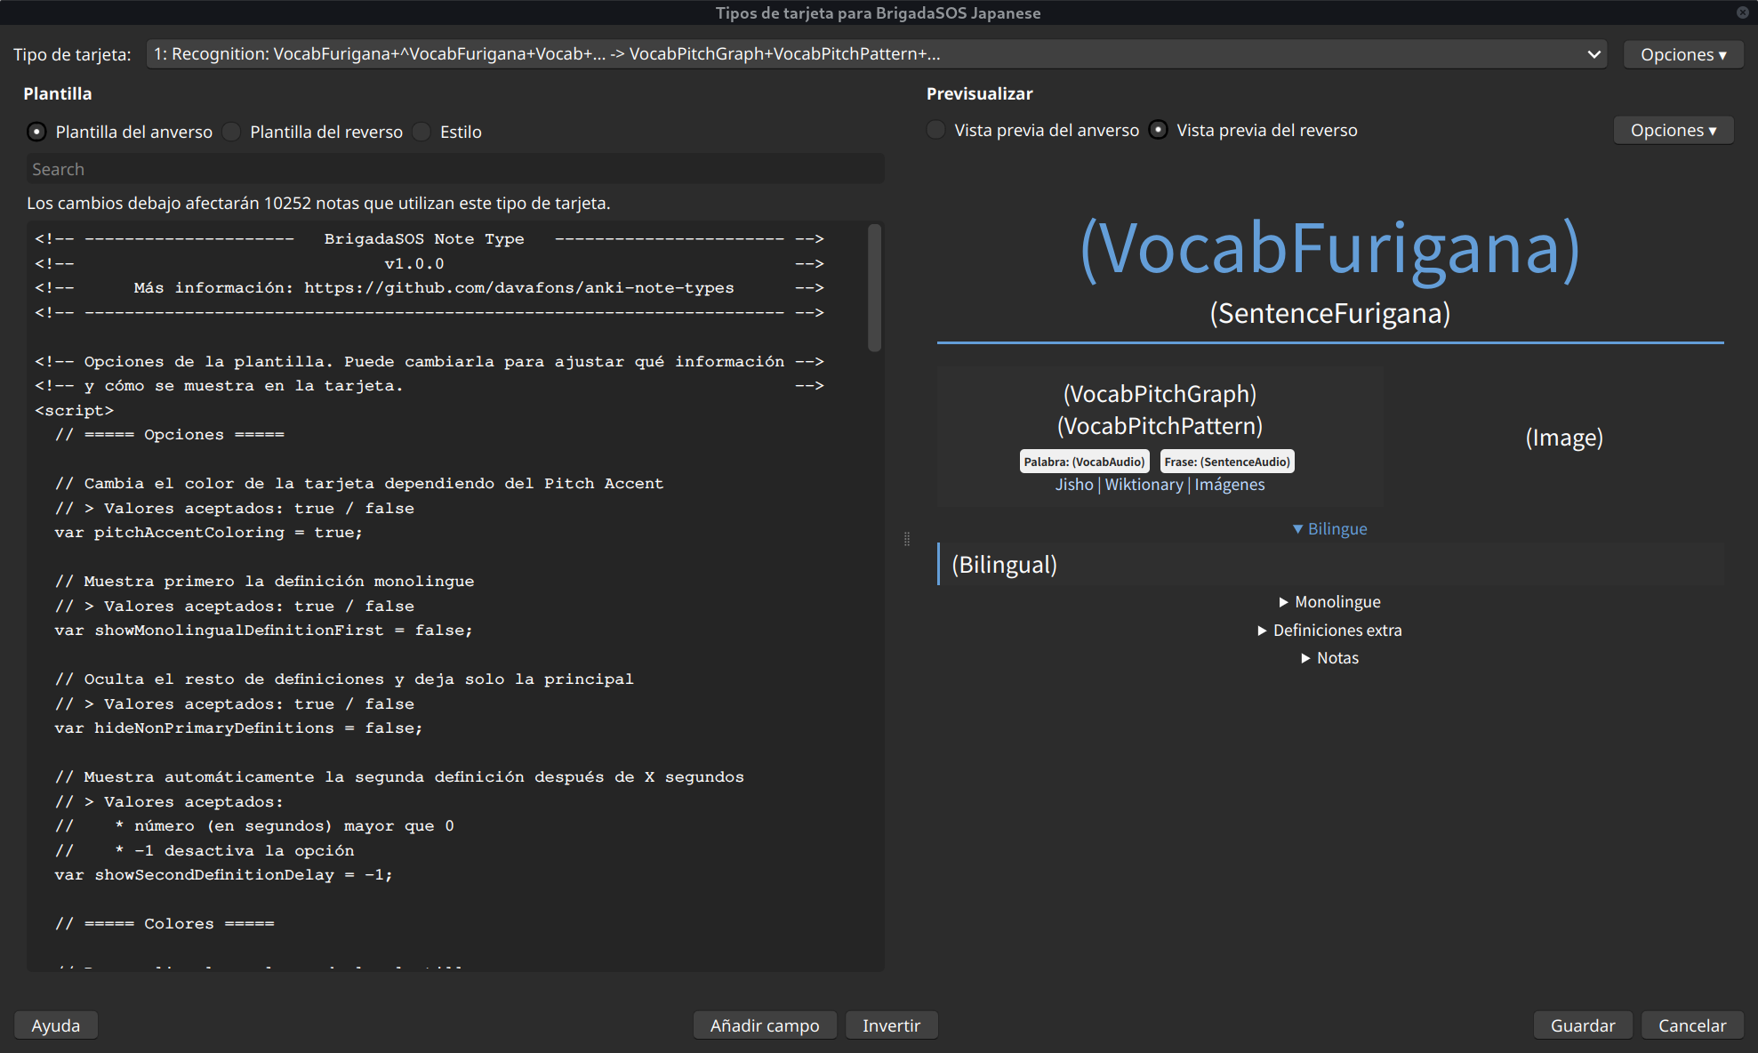The width and height of the screenshot is (1758, 1053).
Task: Open preview Opciones dropdown button
Action: (x=1673, y=130)
